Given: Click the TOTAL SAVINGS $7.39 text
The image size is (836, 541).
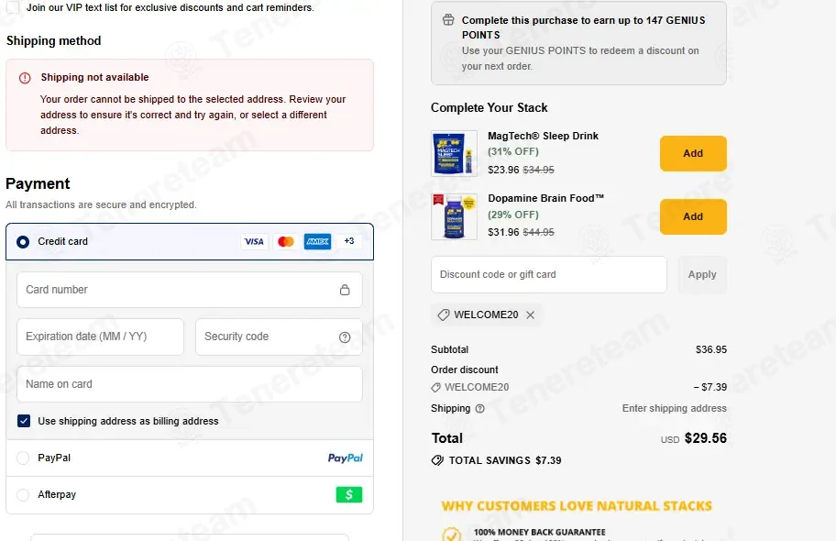Looking at the screenshot, I should tap(505, 460).
